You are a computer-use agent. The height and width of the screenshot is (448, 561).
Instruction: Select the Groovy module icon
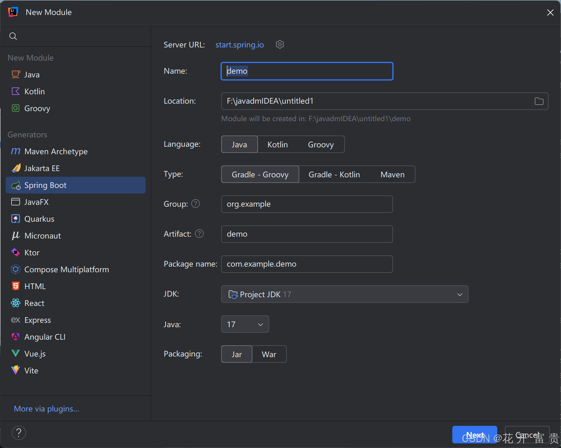coord(16,108)
